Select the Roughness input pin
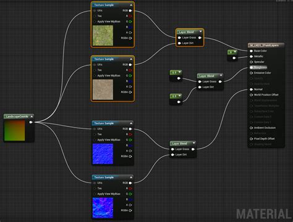The width and height of the screenshot is (293, 222). tap(251, 67)
